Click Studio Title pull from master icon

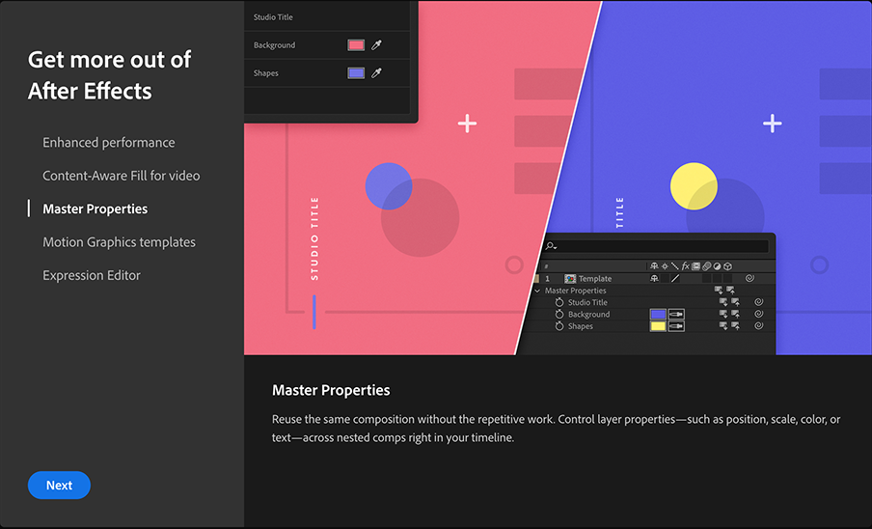click(x=723, y=302)
